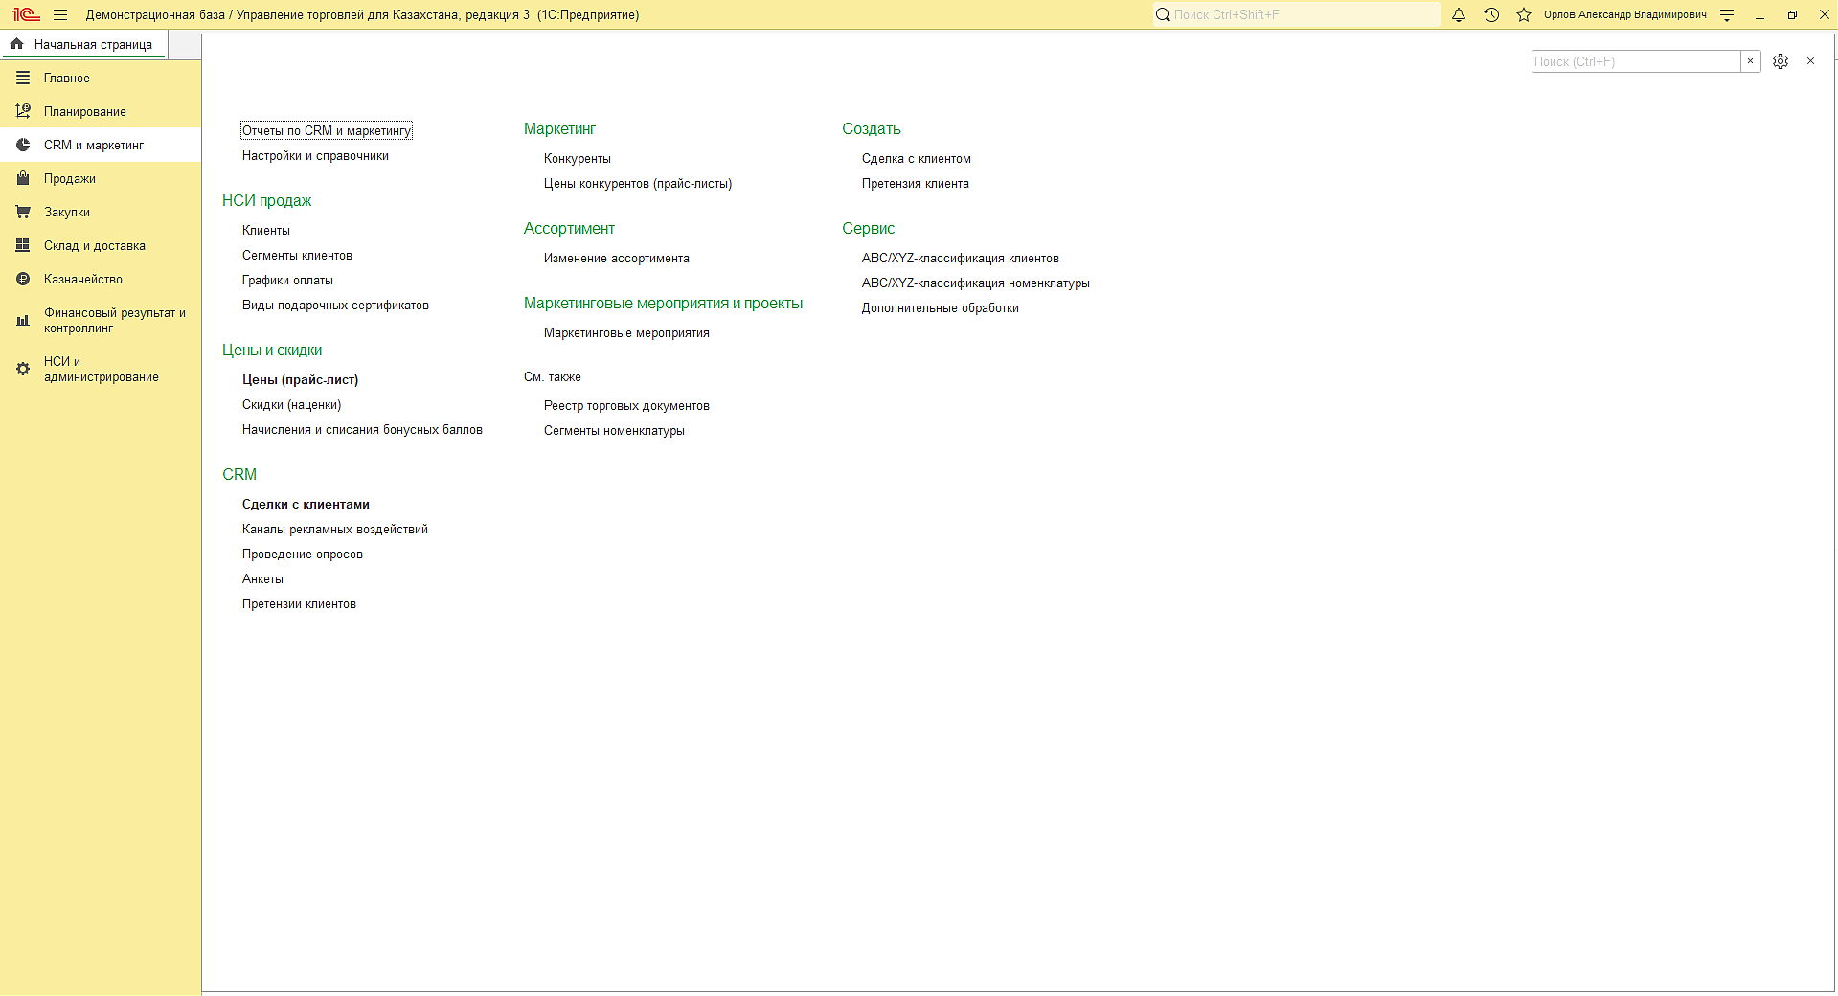Click the Закупки cart icon
The image size is (1838, 996).
[23, 212]
